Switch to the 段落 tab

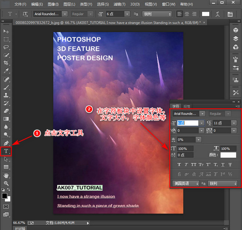[187, 106]
